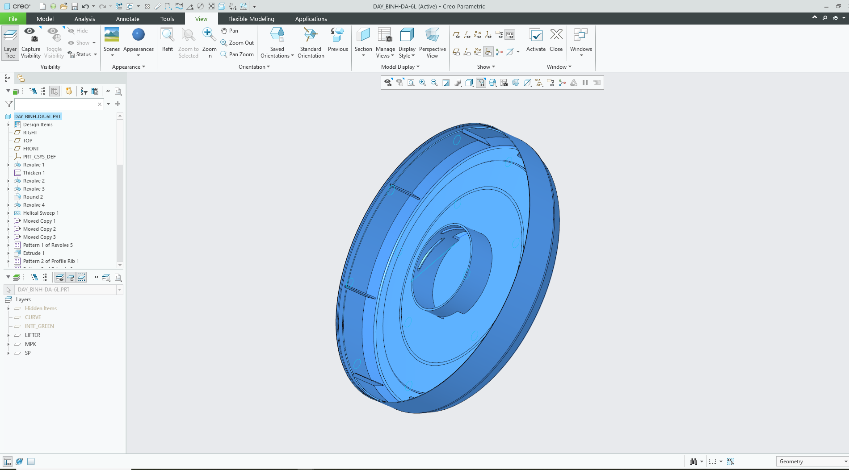Click the Zoom Out button
Viewport: 849px width, 470px height.
click(237, 43)
